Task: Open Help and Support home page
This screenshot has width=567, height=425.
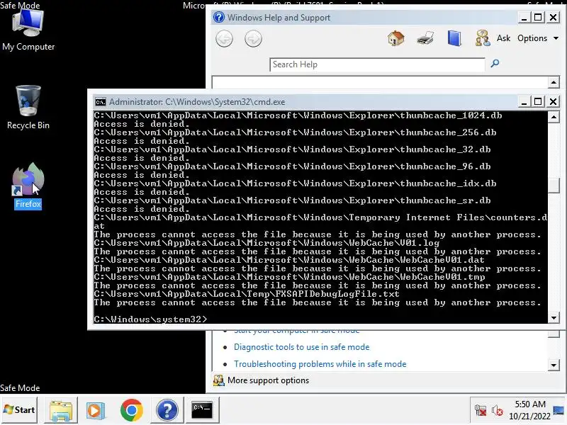Action: tap(396, 38)
